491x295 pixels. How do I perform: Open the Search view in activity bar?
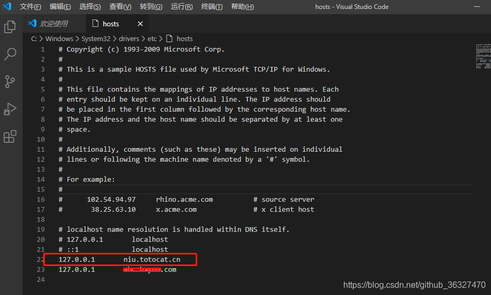[x=10, y=54]
